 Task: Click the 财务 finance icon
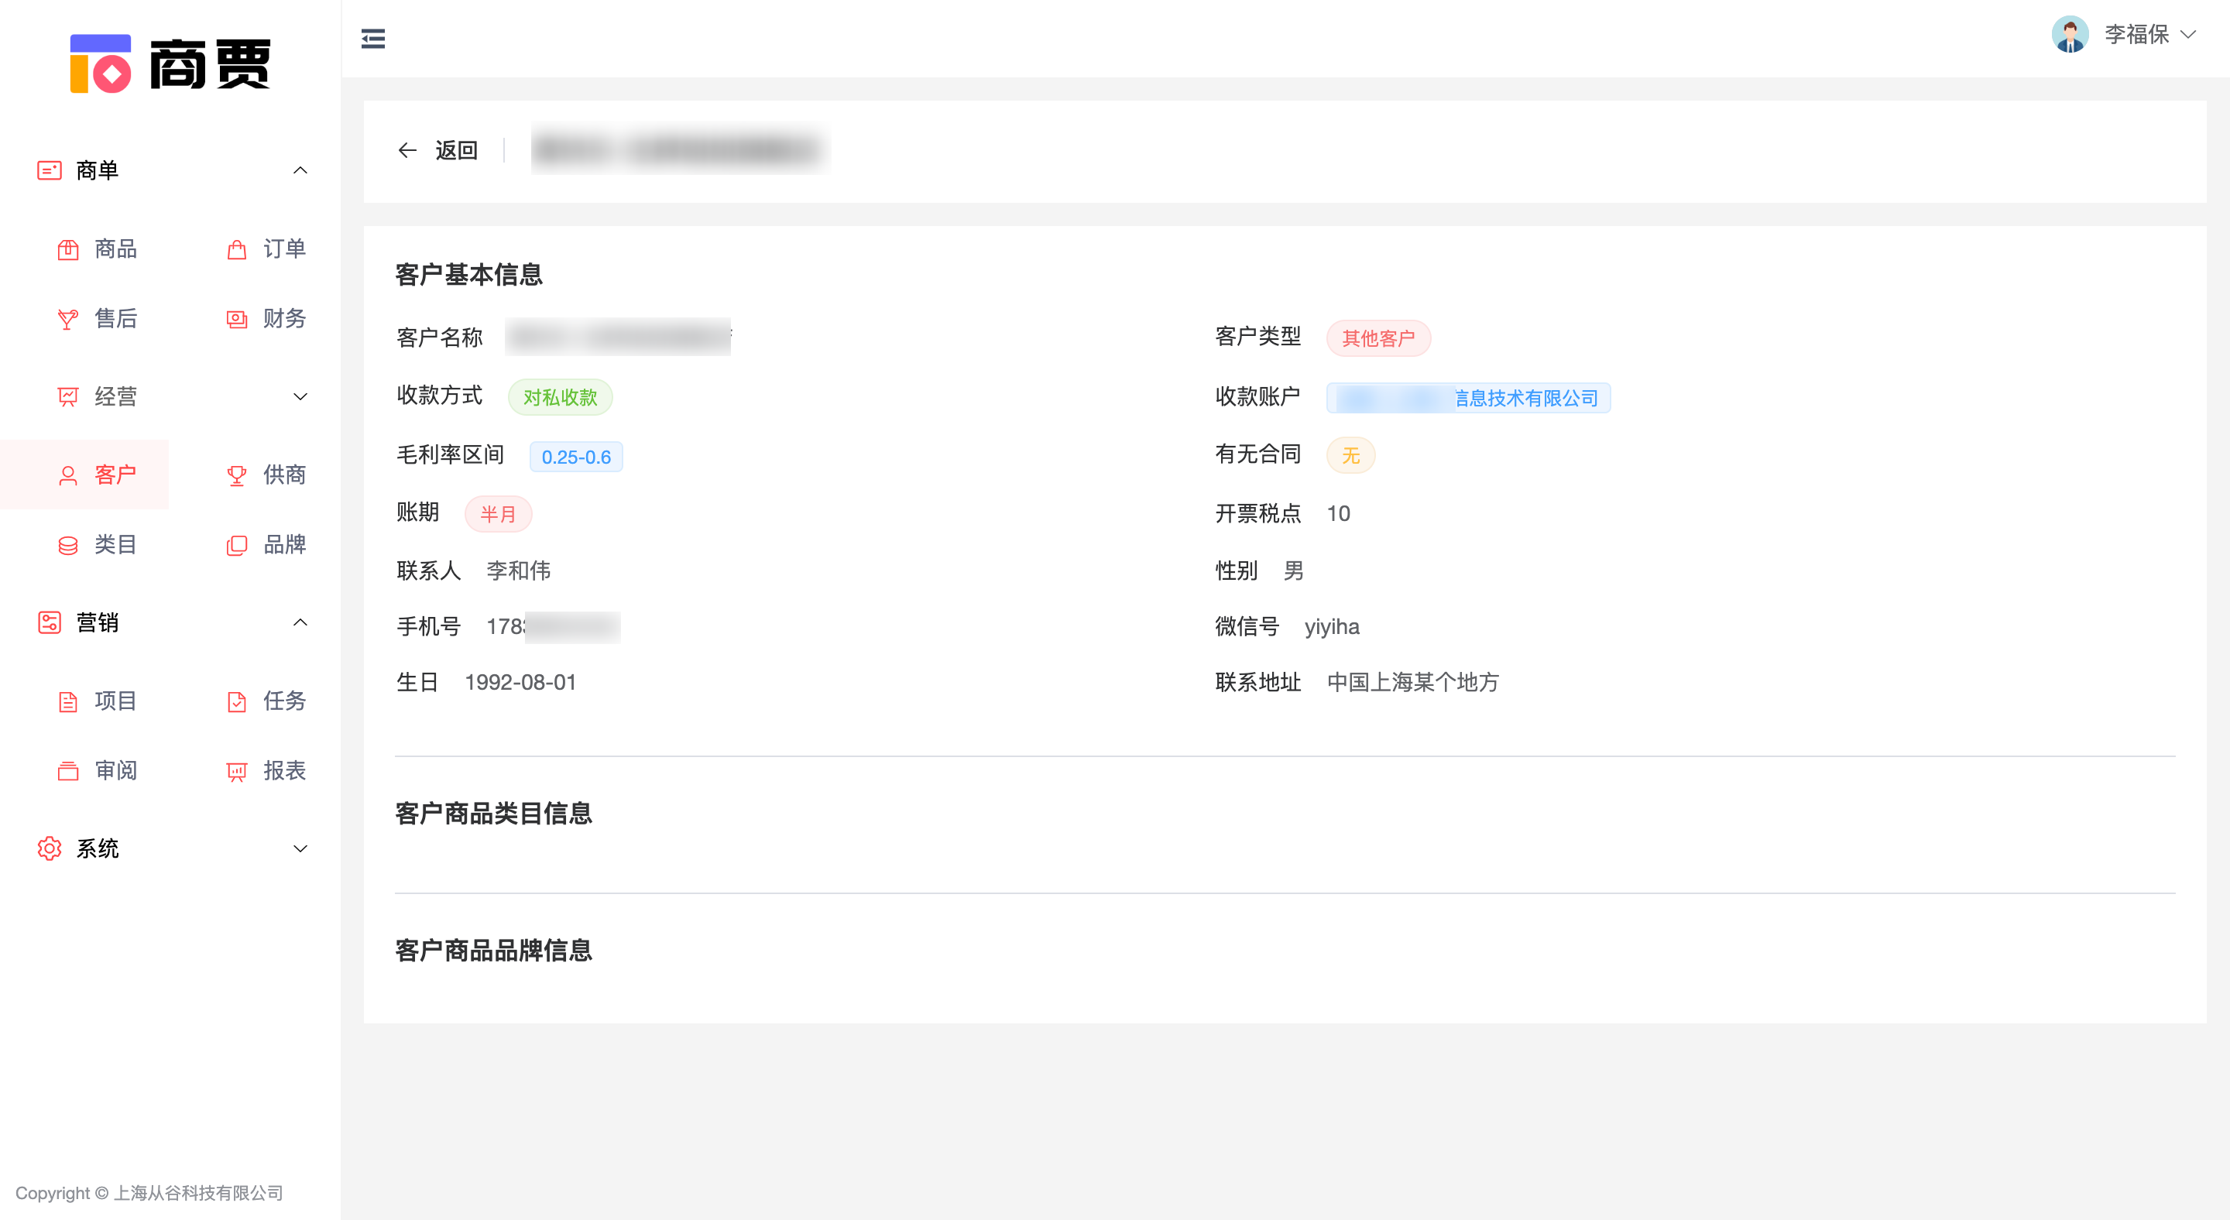[236, 319]
